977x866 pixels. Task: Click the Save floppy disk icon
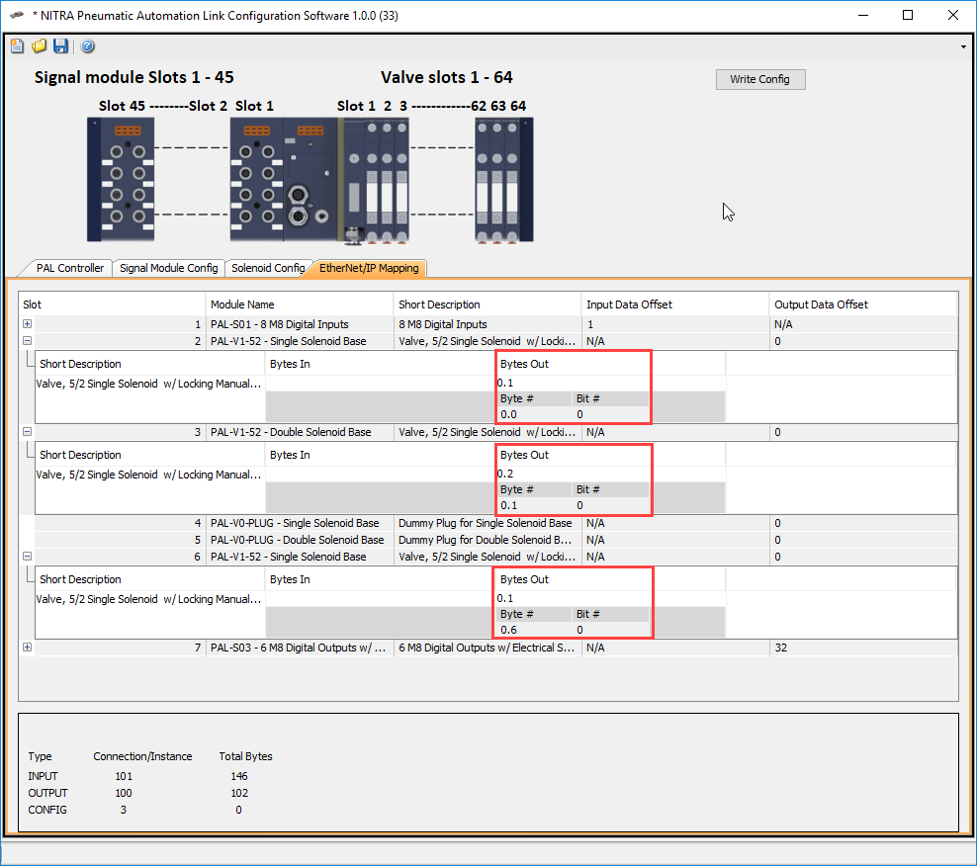(60, 46)
